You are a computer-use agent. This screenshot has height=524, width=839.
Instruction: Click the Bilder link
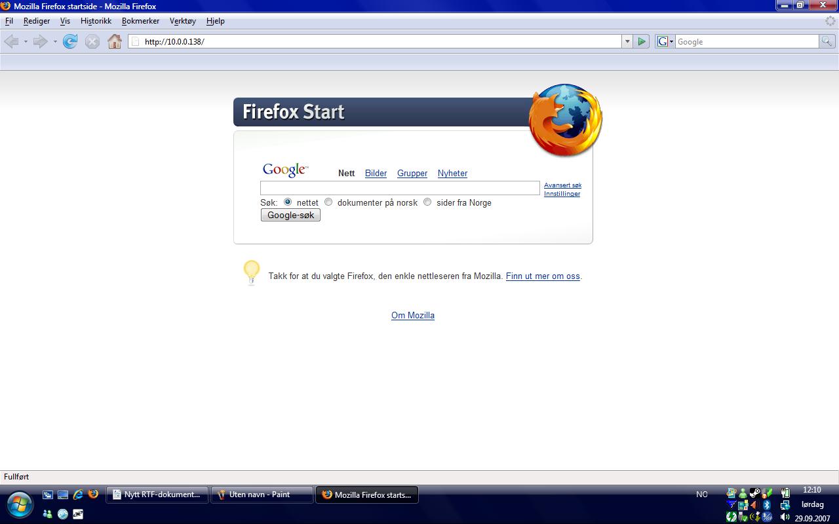tap(376, 173)
